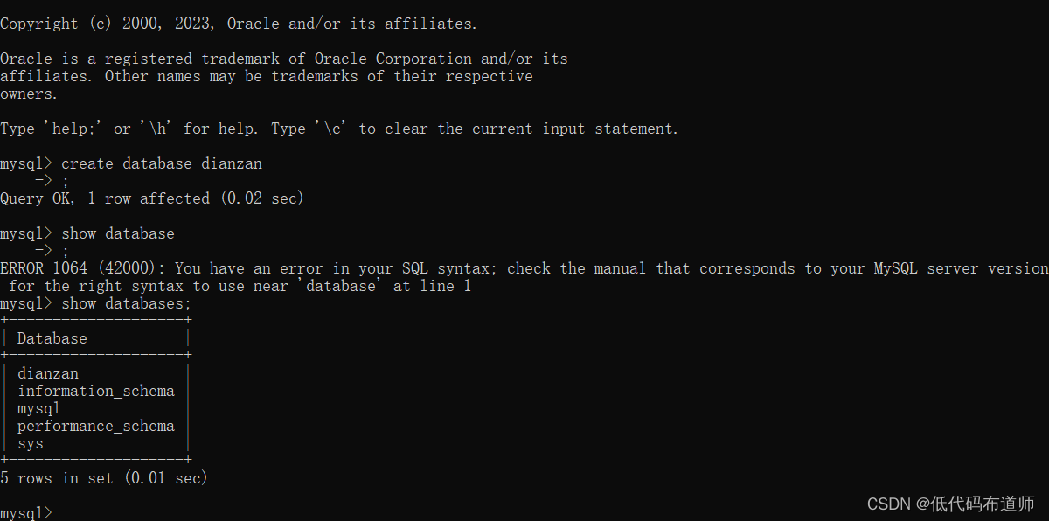Screen dimensions: 1049x521
Task: Click the CSDN watermark text
Action: [x=951, y=504]
